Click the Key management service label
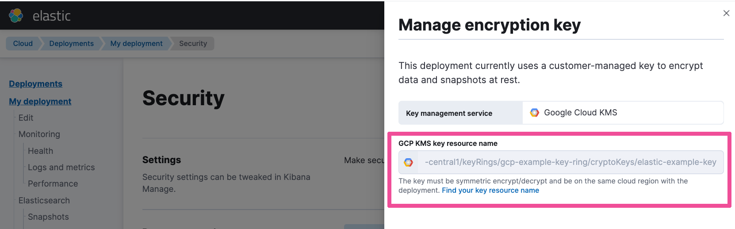The width and height of the screenshot is (735, 229). (x=449, y=113)
